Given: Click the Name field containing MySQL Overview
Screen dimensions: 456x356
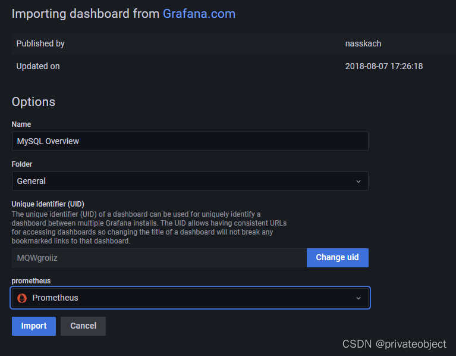Looking at the screenshot, I should tap(190, 141).
